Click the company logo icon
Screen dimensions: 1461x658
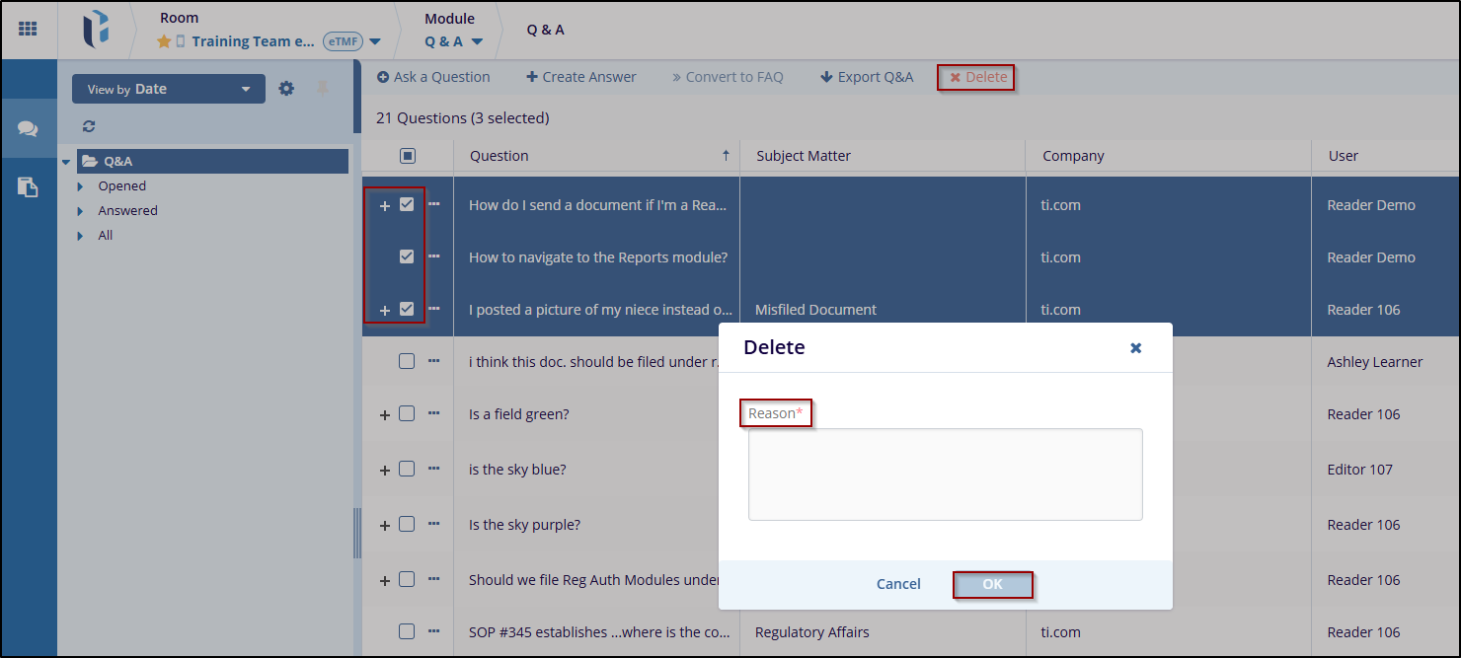(x=96, y=30)
